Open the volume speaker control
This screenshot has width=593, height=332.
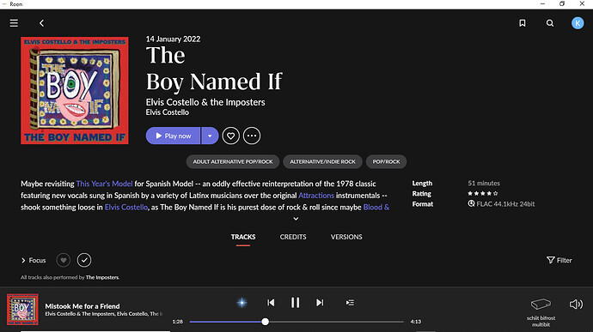pyautogui.click(x=576, y=304)
